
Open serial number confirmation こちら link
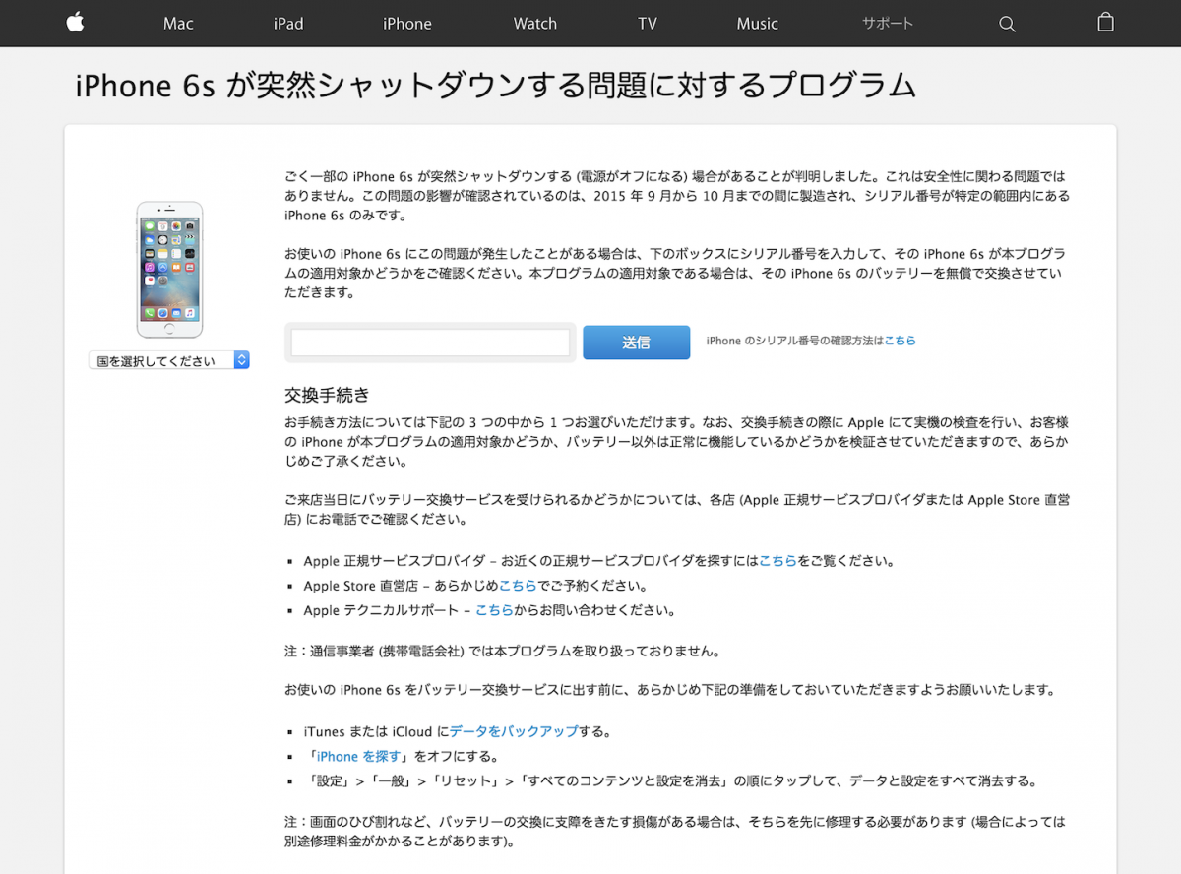click(901, 340)
